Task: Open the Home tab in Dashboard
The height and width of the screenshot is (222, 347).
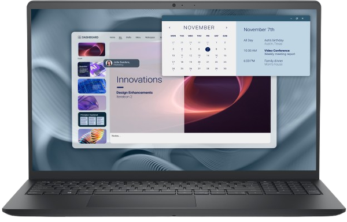Action: [x=112, y=37]
